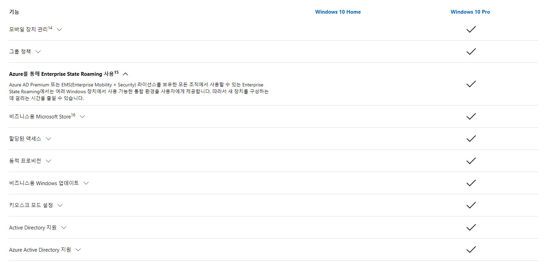
Task: Click the Pro checkmark for Active Directory 지원
Action: click(x=471, y=227)
